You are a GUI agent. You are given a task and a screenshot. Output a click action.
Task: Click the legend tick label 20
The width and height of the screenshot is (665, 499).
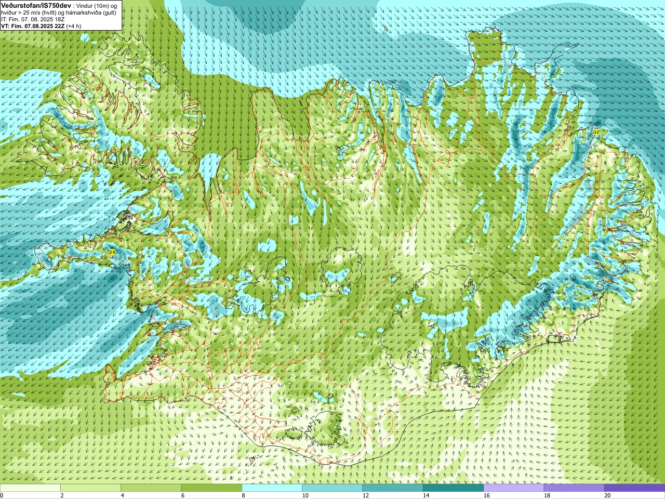[x=607, y=495]
